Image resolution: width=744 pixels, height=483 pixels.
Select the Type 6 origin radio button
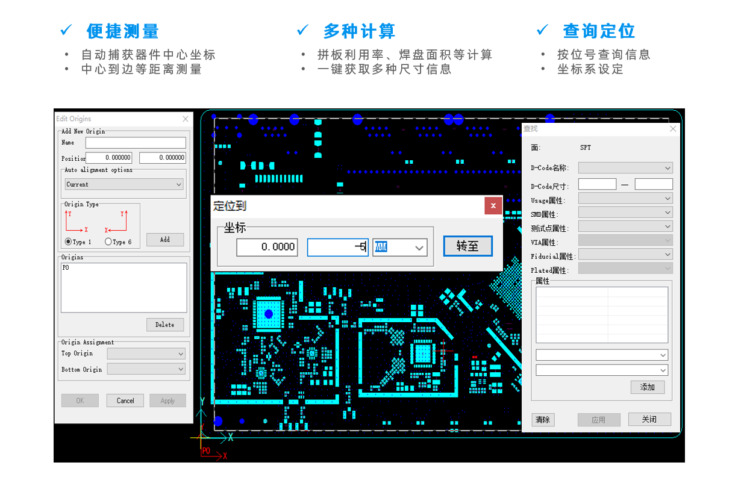(108, 241)
